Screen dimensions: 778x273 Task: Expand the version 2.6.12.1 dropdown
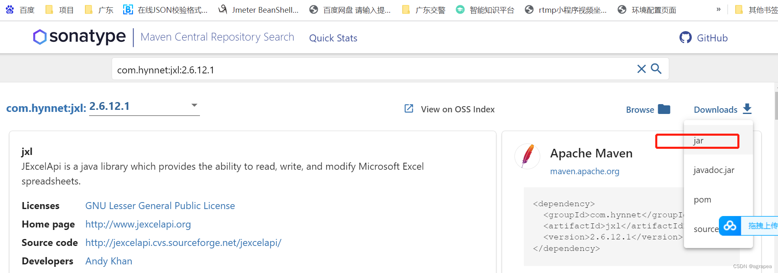click(x=144, y=106)
